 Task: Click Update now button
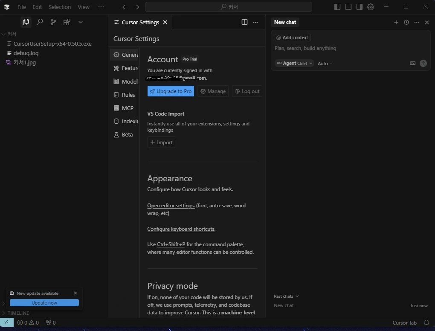(x=44, y=303)
